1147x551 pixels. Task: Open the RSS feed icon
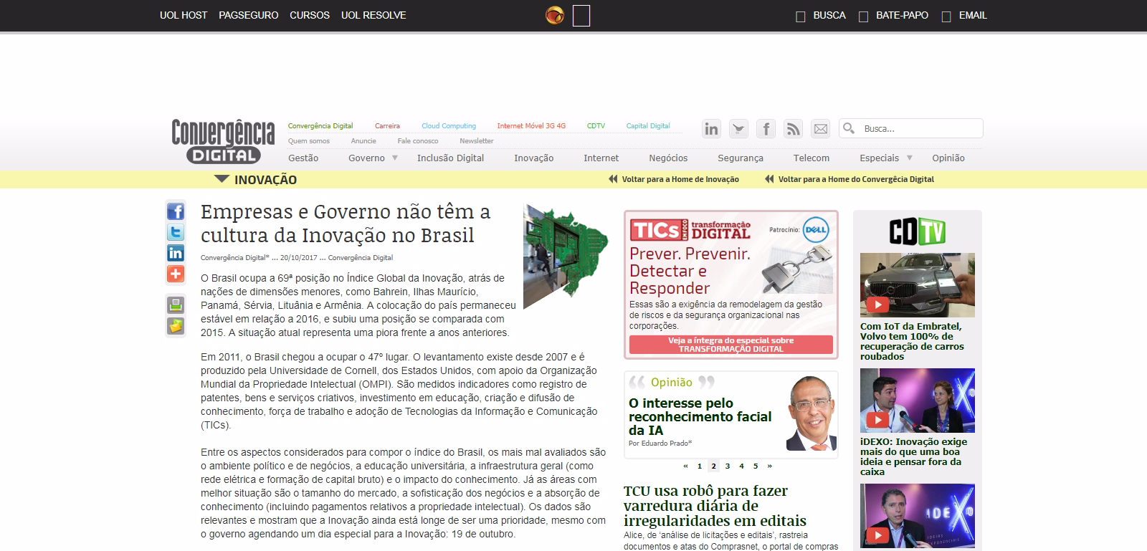click(x=793, y=129)
